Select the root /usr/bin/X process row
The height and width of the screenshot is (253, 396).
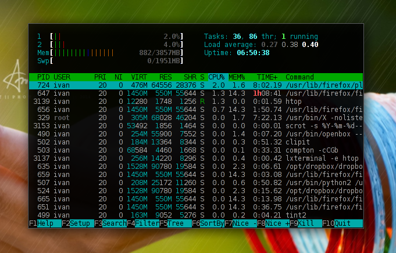click(x=196, y=118)
